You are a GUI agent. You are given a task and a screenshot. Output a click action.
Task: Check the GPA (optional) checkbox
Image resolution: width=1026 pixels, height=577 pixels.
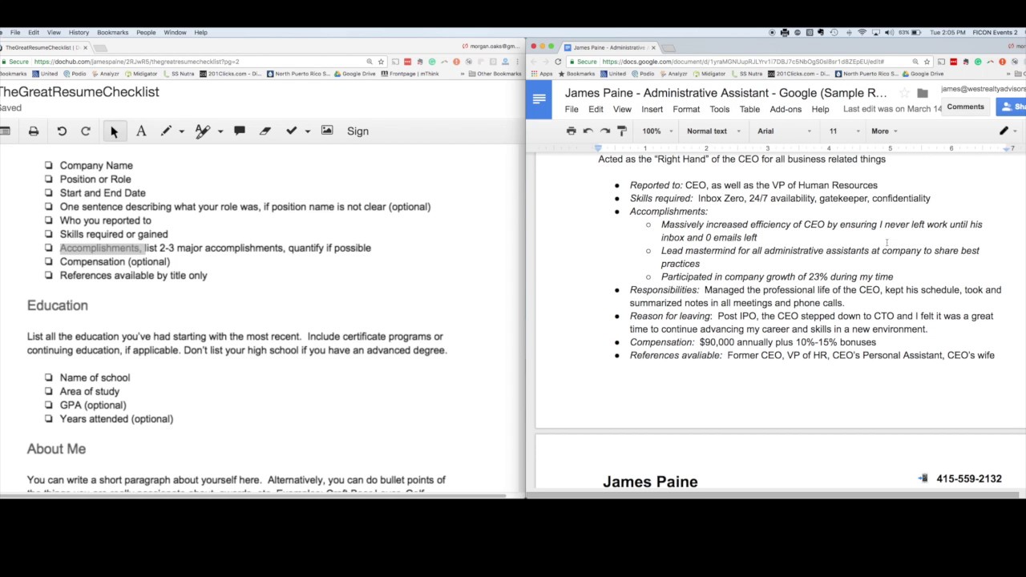pyautogui.click(x=49, y=405)
